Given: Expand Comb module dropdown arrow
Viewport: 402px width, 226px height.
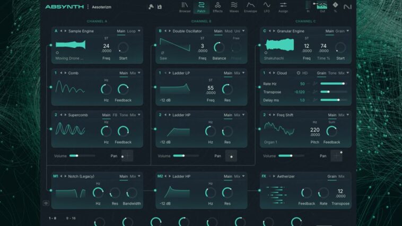Looking at the screenshot, I should [139, 73].
